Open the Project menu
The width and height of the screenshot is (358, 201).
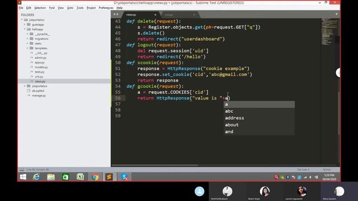point(91,8)
